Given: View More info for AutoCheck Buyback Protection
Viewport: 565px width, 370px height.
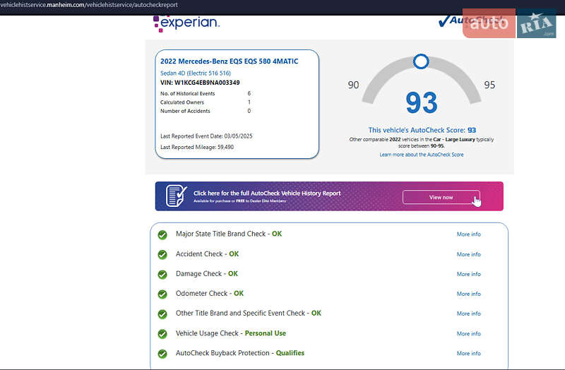Looking at the screenshot, I should (x=468, y=353).
